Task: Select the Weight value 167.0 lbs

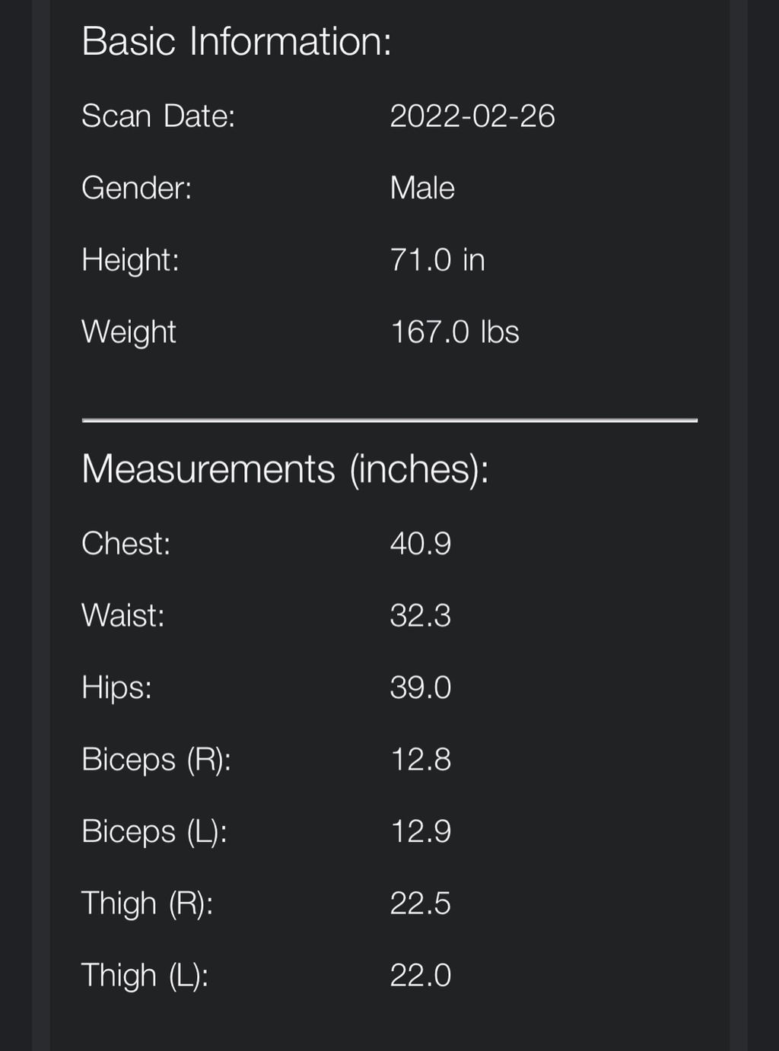Action: 455,332
